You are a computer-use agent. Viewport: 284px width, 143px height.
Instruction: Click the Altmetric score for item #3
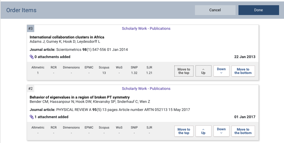tap(38, 73)
